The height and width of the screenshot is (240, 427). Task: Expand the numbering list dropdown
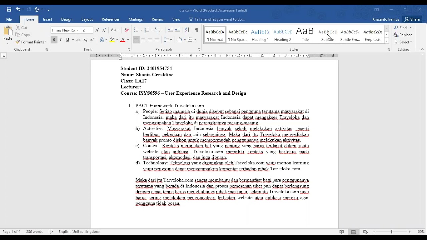click(151, 30)
